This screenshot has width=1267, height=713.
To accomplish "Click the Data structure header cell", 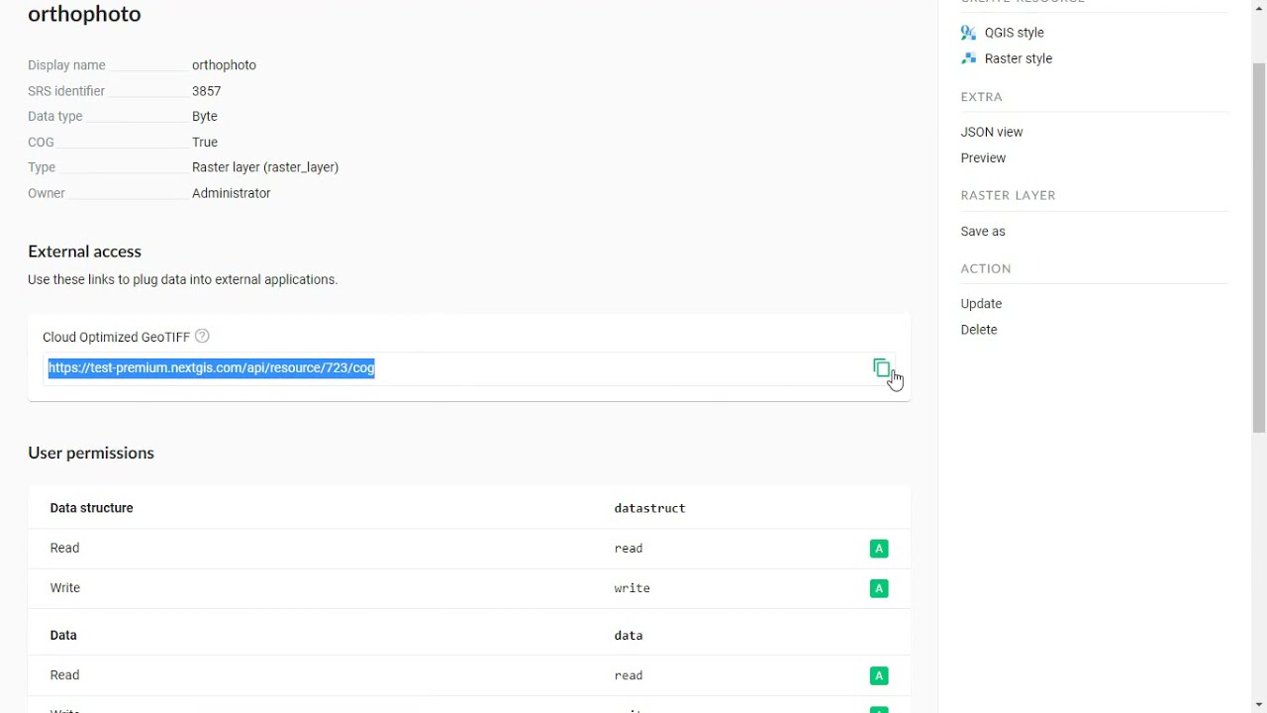I will point(91,508).
